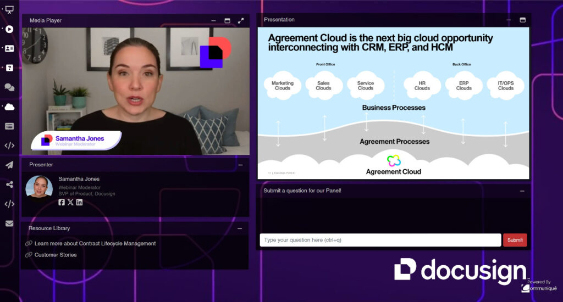Click Samantha Jones presenter photo

pos(39,187)
